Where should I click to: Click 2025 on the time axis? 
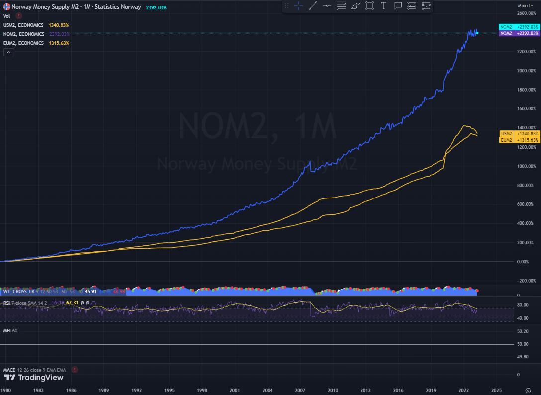click(x=496, y=390)
